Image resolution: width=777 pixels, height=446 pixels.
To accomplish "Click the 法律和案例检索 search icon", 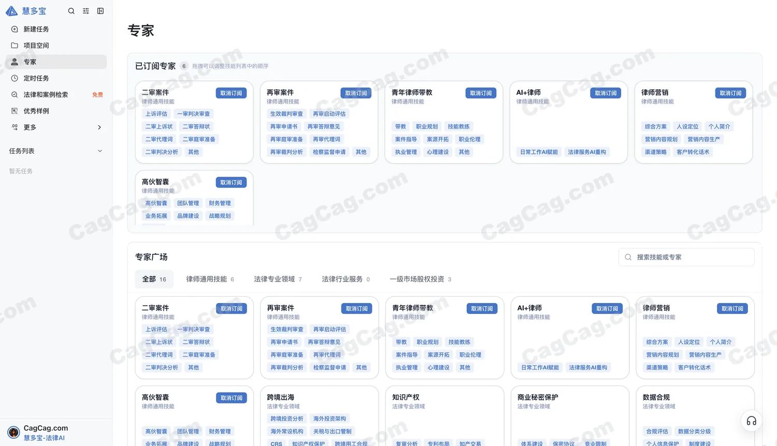I will point(15,95).
